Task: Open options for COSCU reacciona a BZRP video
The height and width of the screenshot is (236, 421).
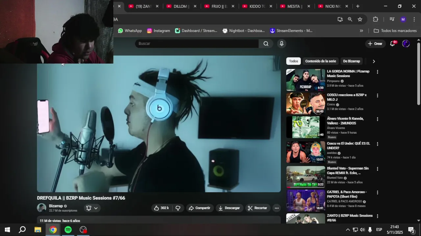Action: click(x=377, y=95)
